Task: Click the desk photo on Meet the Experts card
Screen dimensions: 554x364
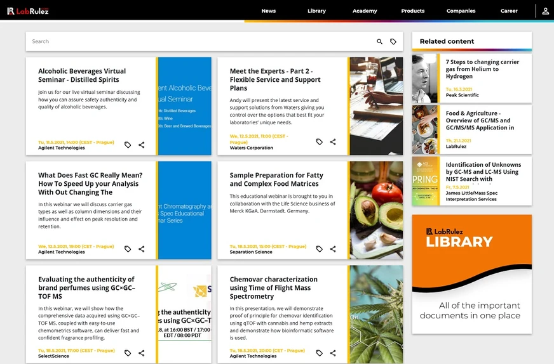Action: click(376, 106)
